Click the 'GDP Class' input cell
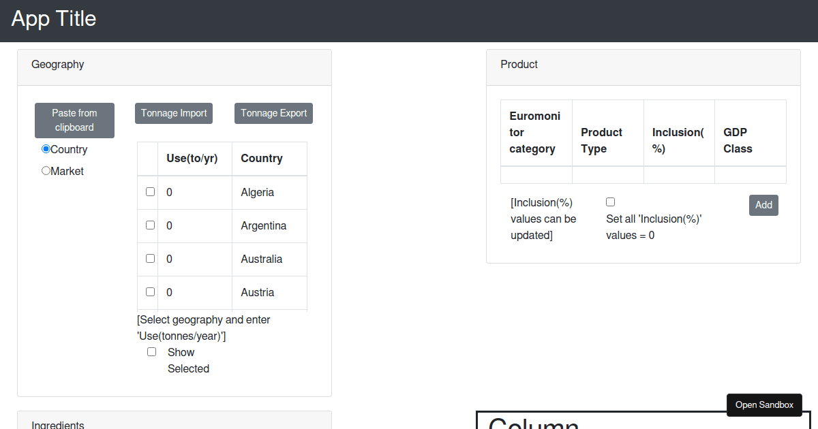The height and width of the screenshot is (429, 818). pyautogui.click(x=750, y=174)
